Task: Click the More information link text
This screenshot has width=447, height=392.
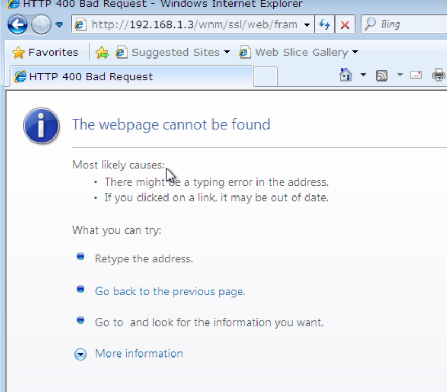Action: tap(139, 353)
